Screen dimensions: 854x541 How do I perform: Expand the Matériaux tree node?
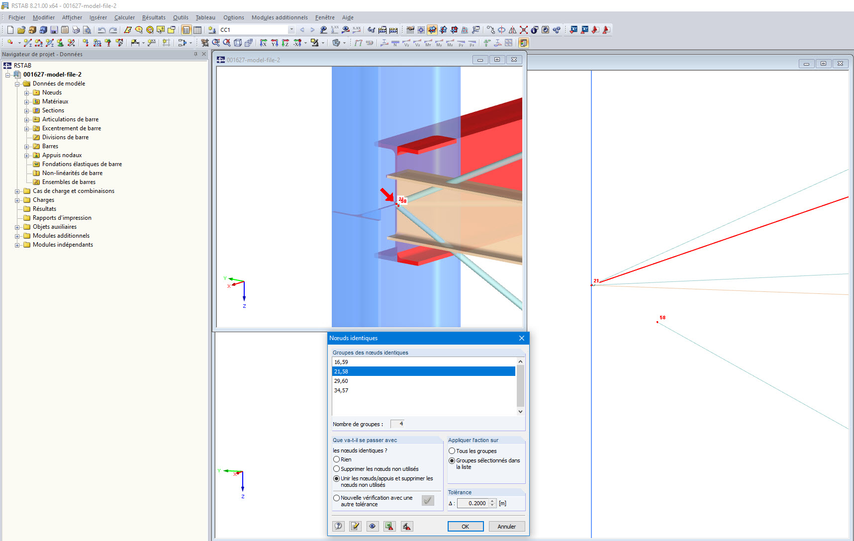point(27,102)
